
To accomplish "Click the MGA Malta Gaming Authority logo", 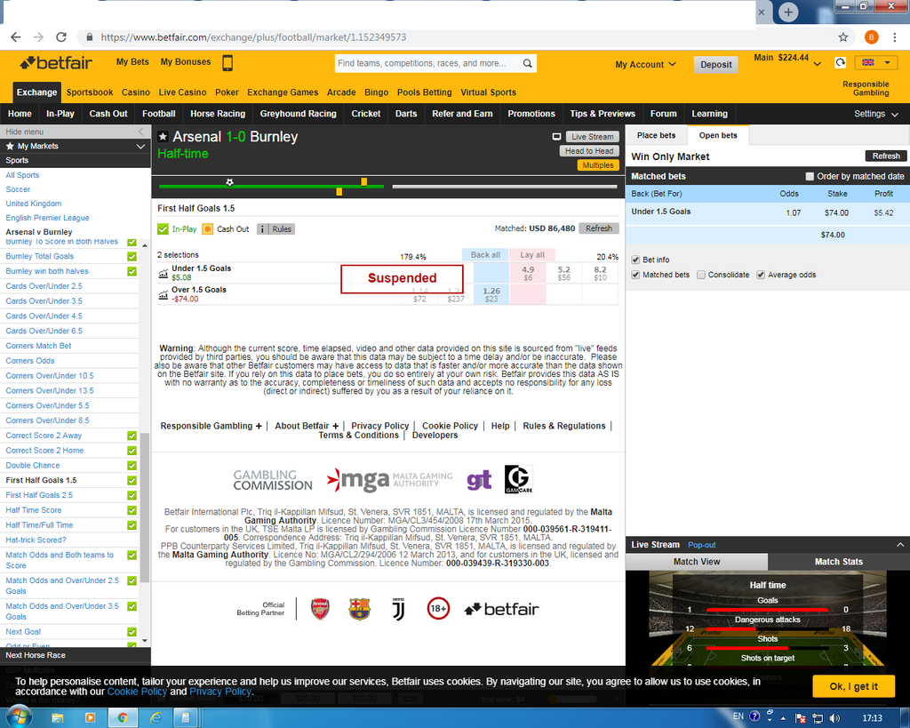I will [389, 479].
